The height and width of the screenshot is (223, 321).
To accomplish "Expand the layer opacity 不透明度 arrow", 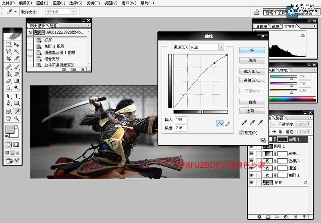I will tap(310, 124).
